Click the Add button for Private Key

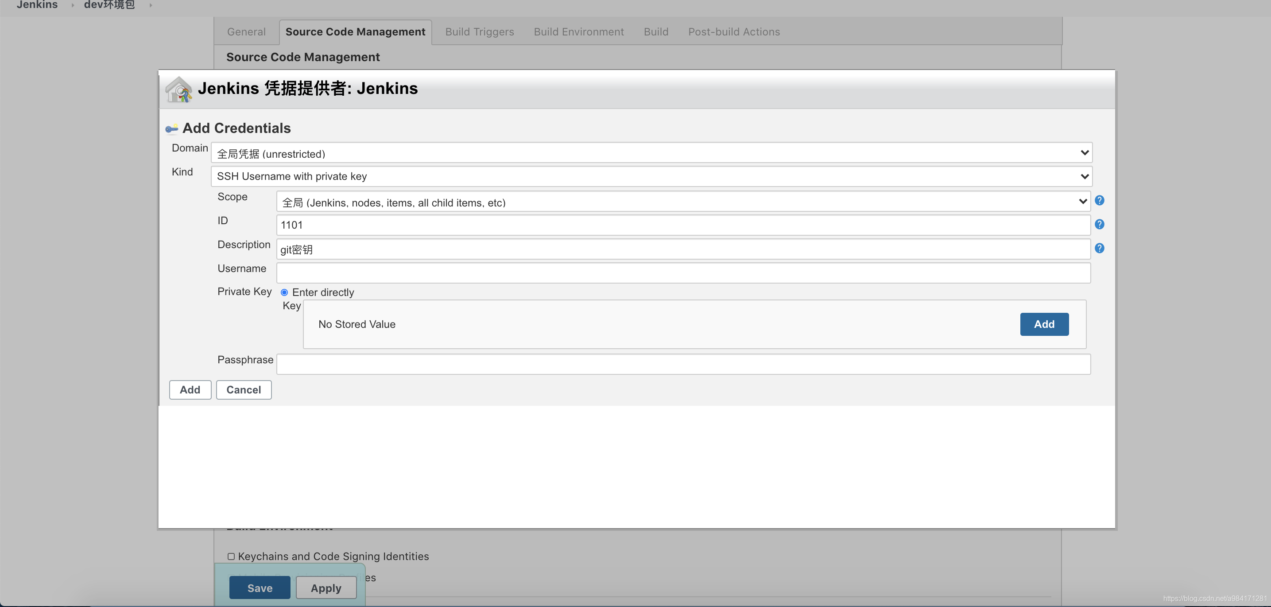[x=1044, y=324]
